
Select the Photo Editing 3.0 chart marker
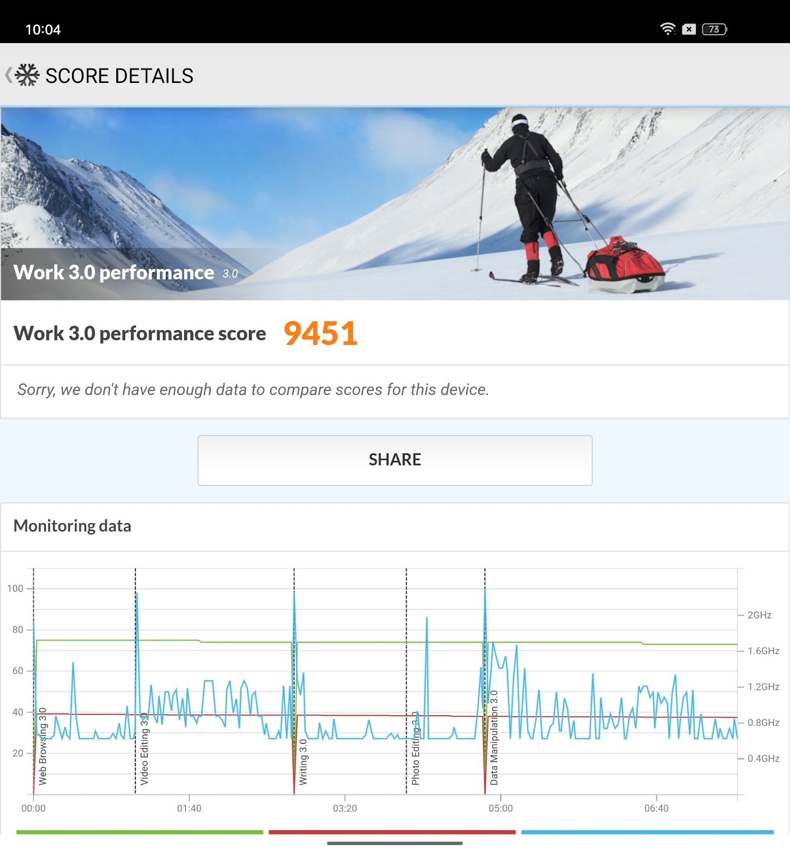click(415, 749)
